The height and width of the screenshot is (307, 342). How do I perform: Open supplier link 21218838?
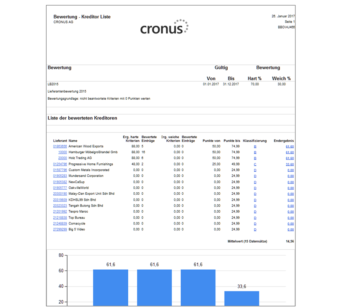click(60, 218)
